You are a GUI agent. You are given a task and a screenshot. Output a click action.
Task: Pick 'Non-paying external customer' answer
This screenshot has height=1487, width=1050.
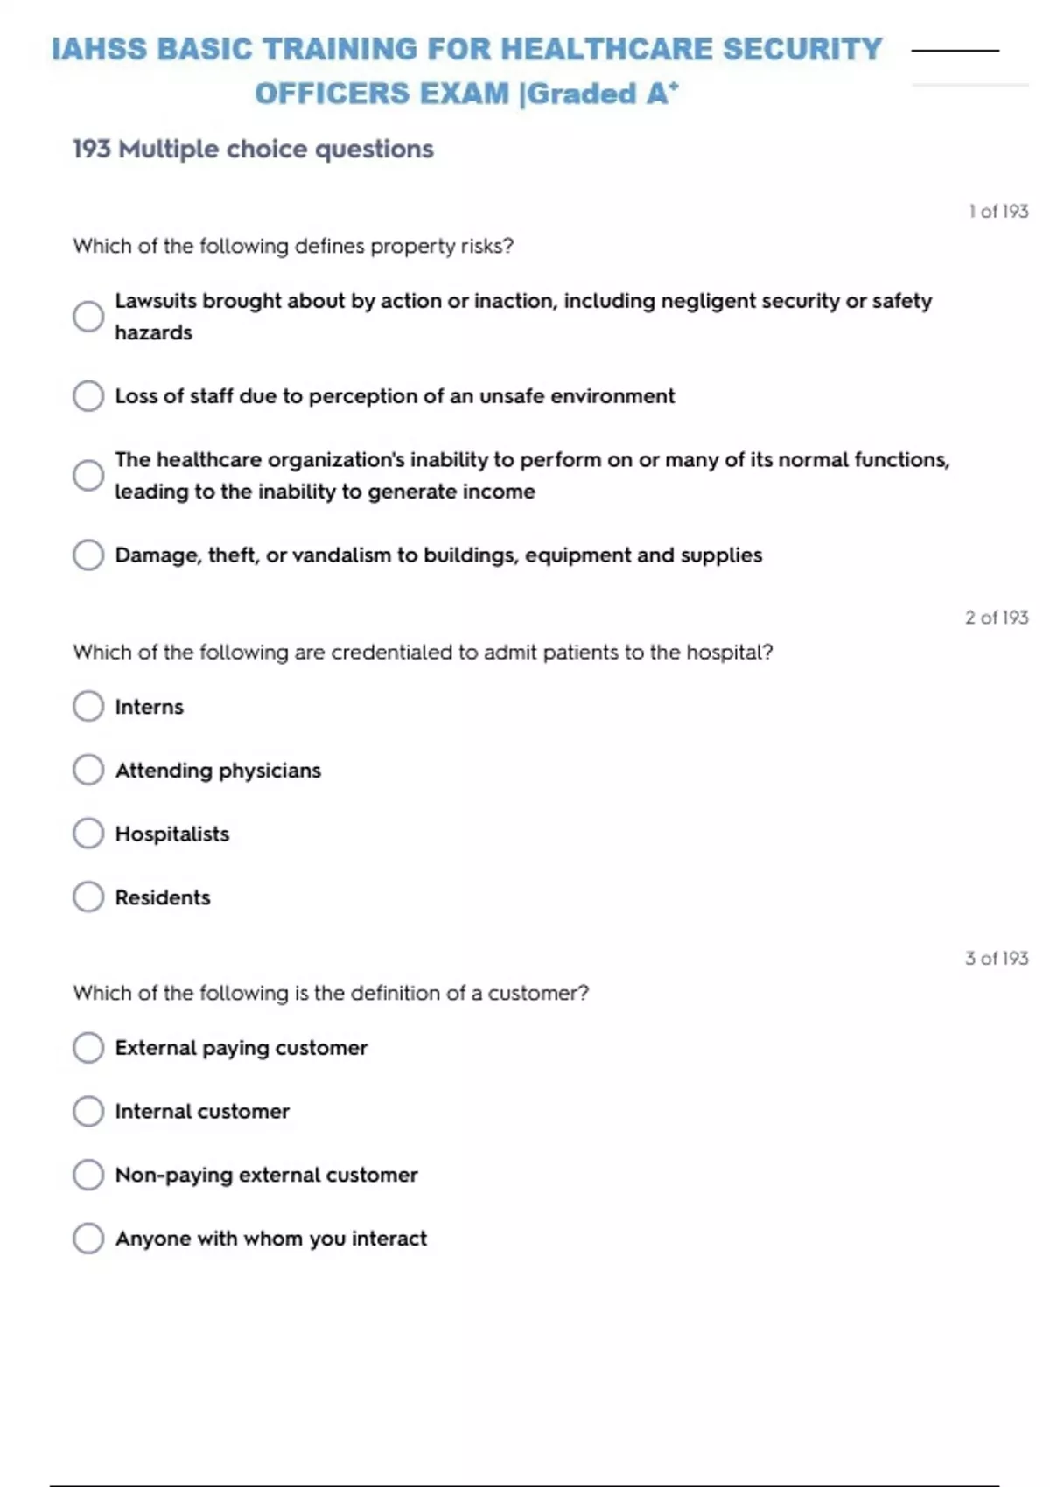pos(88,1175)
